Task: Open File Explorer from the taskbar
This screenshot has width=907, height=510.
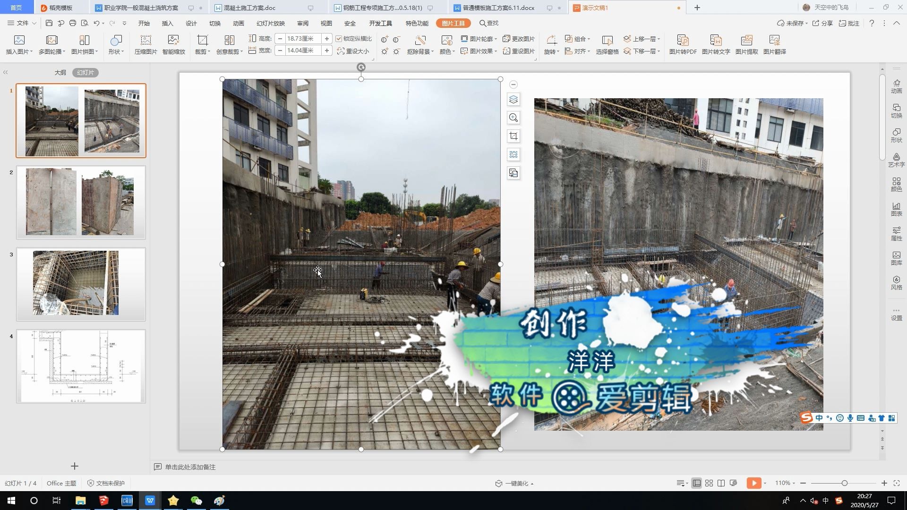Action: coord(80,501)
